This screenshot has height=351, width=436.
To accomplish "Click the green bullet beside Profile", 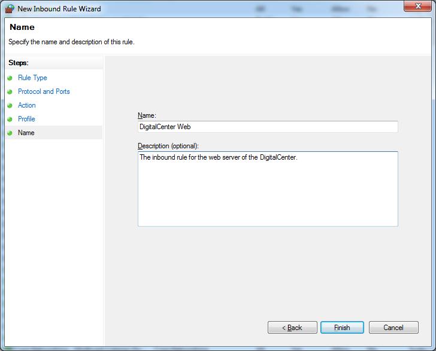I will tap(10, 119).
